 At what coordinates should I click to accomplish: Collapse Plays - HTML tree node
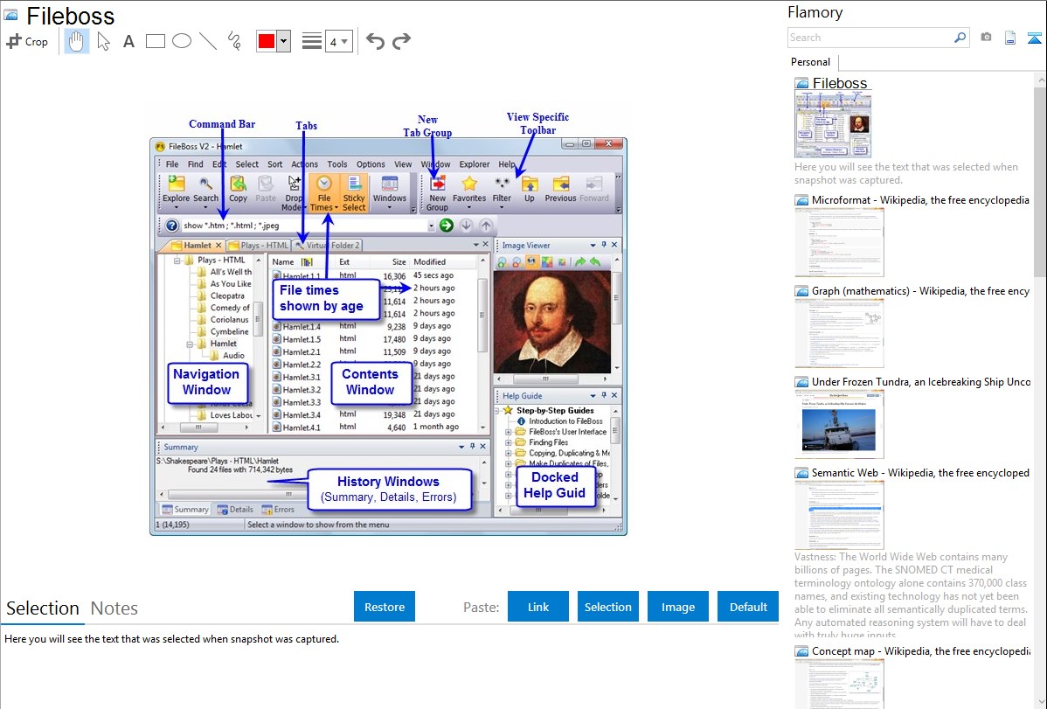(177, 260)
